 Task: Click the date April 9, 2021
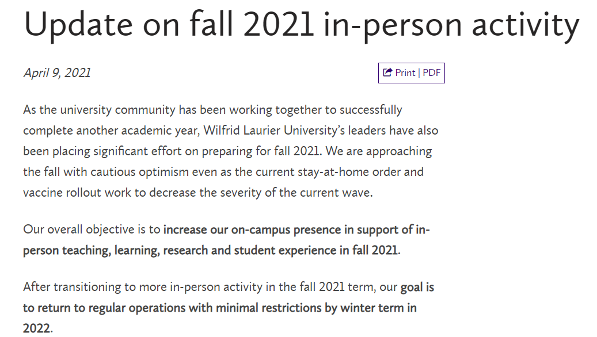57,73
